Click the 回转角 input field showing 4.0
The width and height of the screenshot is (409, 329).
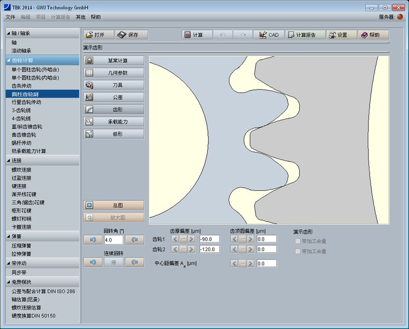tap(113, 240)
